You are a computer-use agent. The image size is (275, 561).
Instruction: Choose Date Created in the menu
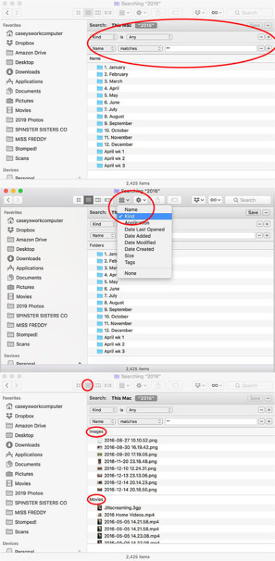point(139,249)
